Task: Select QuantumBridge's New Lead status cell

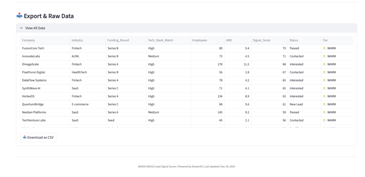Action: 296,104
